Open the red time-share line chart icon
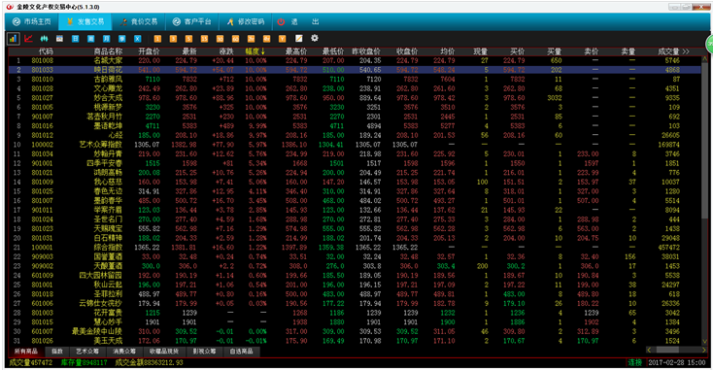The height and width of the screenshot is (370, 713). point(28,39)
